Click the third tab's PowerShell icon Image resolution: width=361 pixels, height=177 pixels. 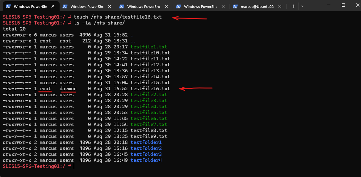(x=122, y=6)
